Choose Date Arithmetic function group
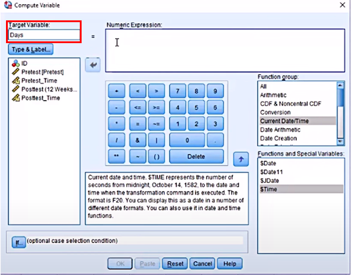This screenshot has width=351, height=275. [x=280, y=129]
